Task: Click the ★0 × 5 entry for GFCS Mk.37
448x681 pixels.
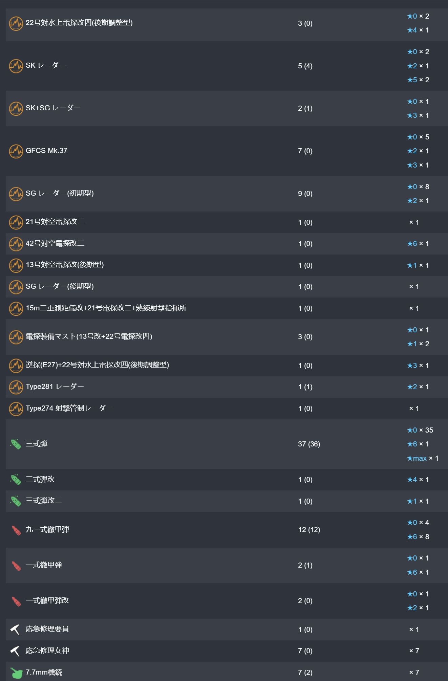Action: (x=418, y=137)
